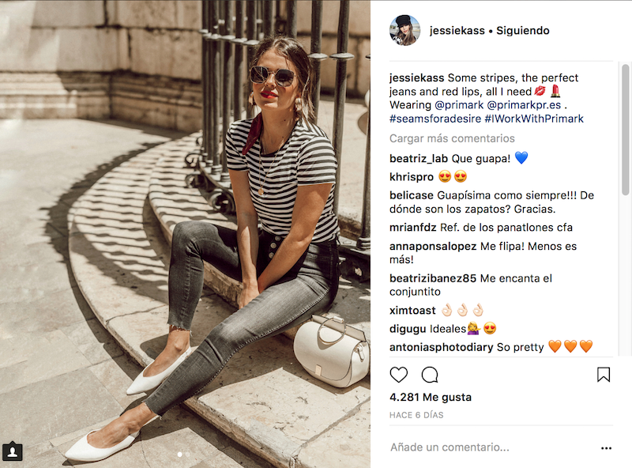Open the HACE 6 DÍAS timestamp
This screenshot has width=632, height=468.
coord(416,415)
